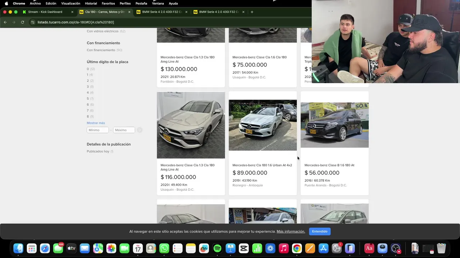Open Reminders from the dock
The height and width of the screenshot is (258, 460).
178,248
